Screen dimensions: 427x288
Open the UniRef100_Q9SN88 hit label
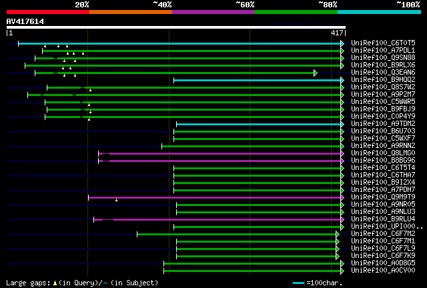point(383,57)
